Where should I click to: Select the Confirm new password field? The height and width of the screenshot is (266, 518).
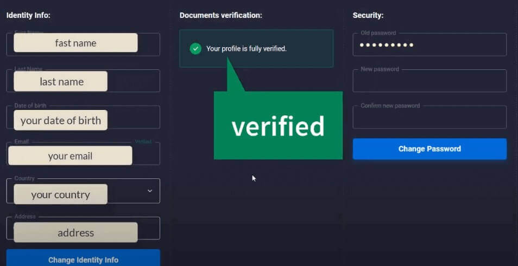(429, 118)
